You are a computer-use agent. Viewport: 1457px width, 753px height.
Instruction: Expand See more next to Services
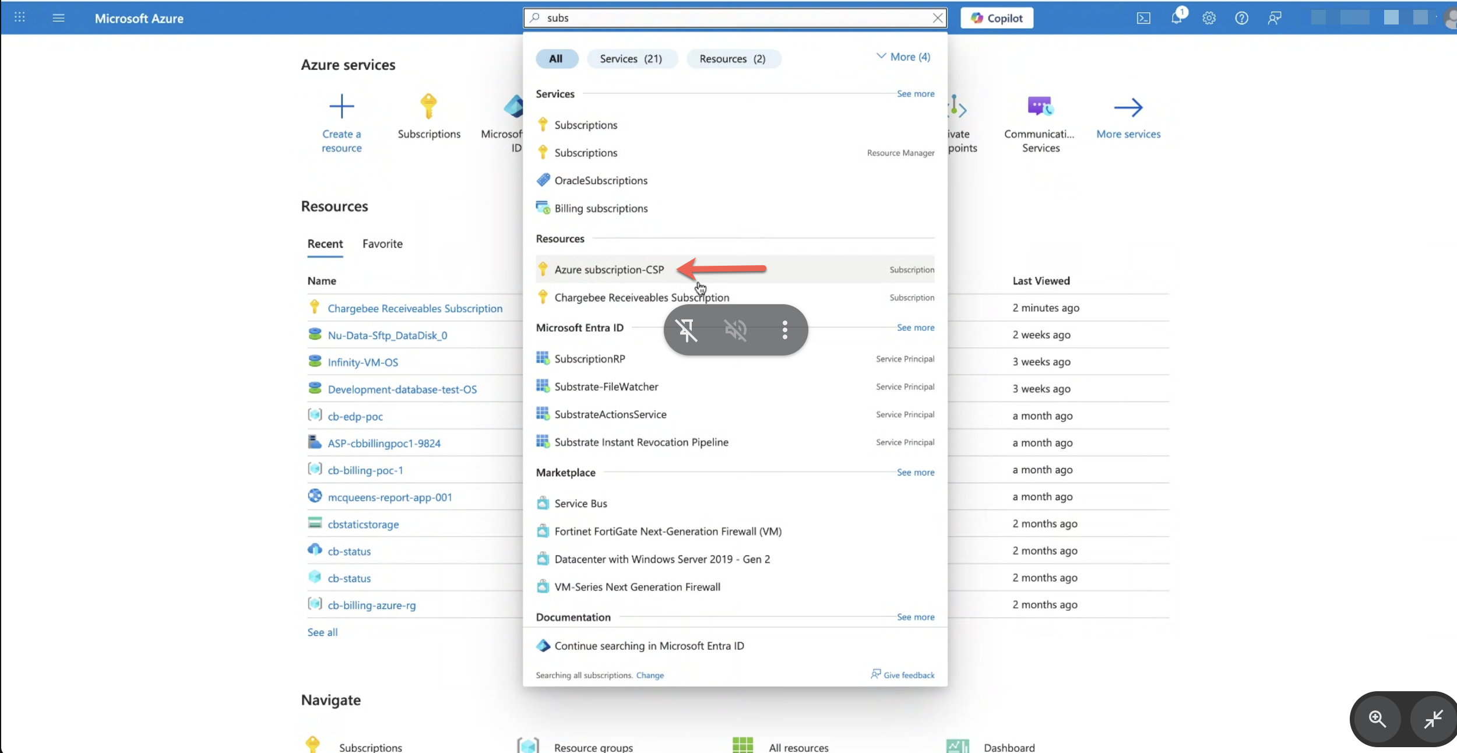(915, 94)
